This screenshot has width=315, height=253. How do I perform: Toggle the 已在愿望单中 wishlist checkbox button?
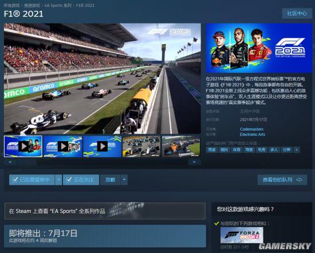[x=31, y=180]
